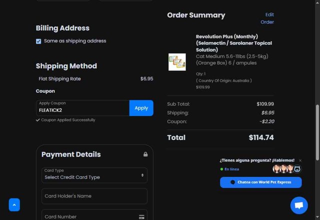Screen dimensions: 320x220
Task: Click the Coupon discount -$2.20 value
Action: click(x=266, y=121)
